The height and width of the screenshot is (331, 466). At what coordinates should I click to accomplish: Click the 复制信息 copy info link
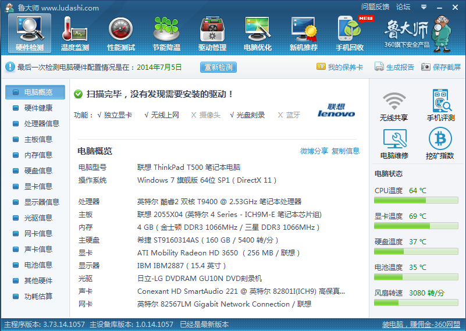click(x=346, y=151)
